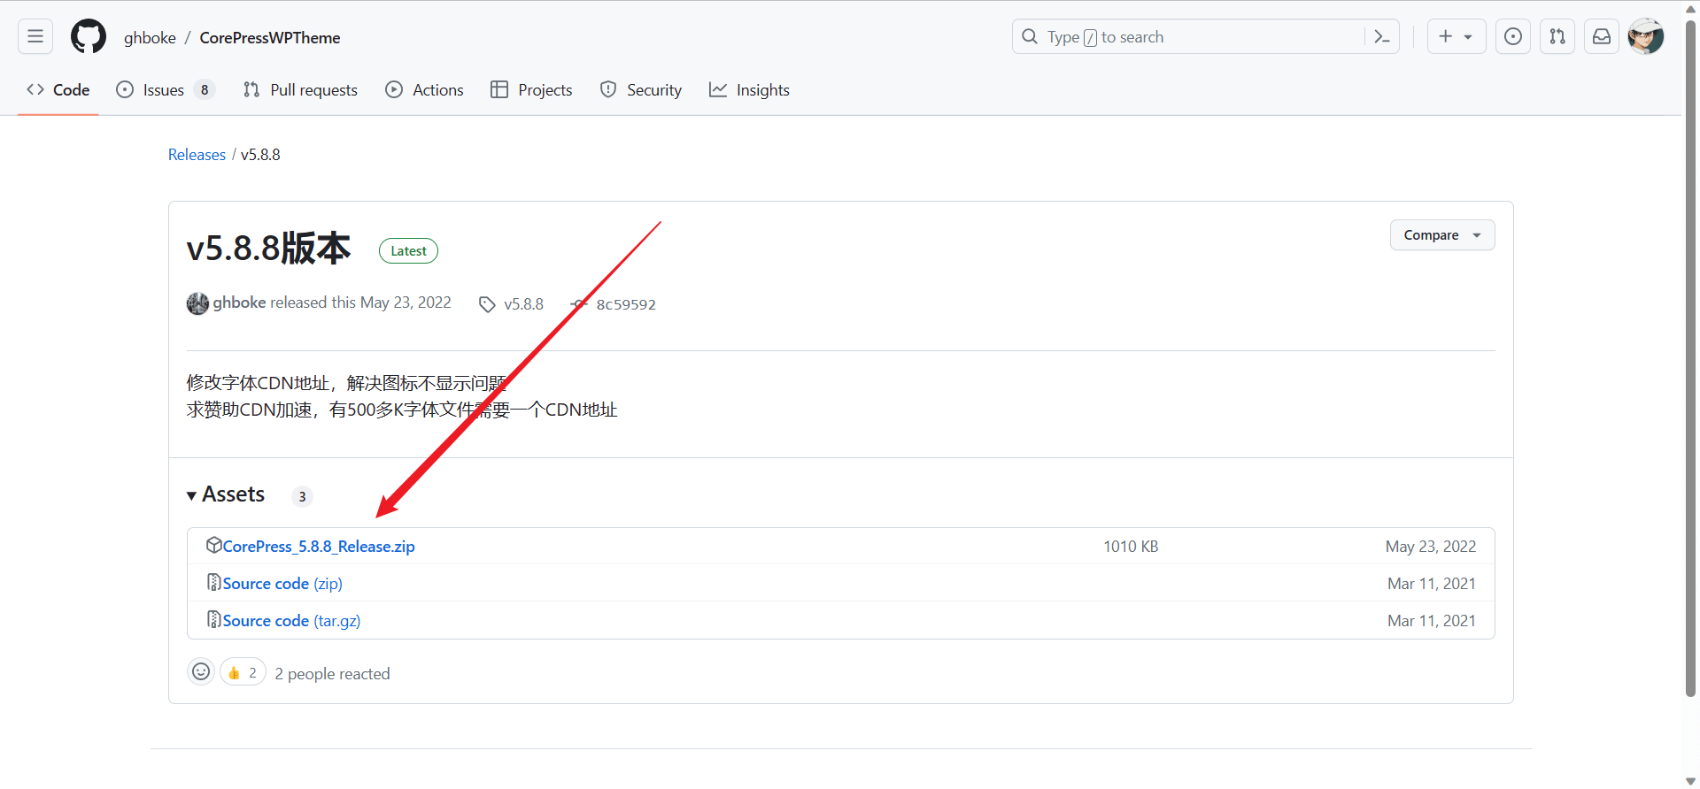This screenshot has height=789, width=1700.
Task: Open commit 8c59592 link
Action: click(625, 304)
